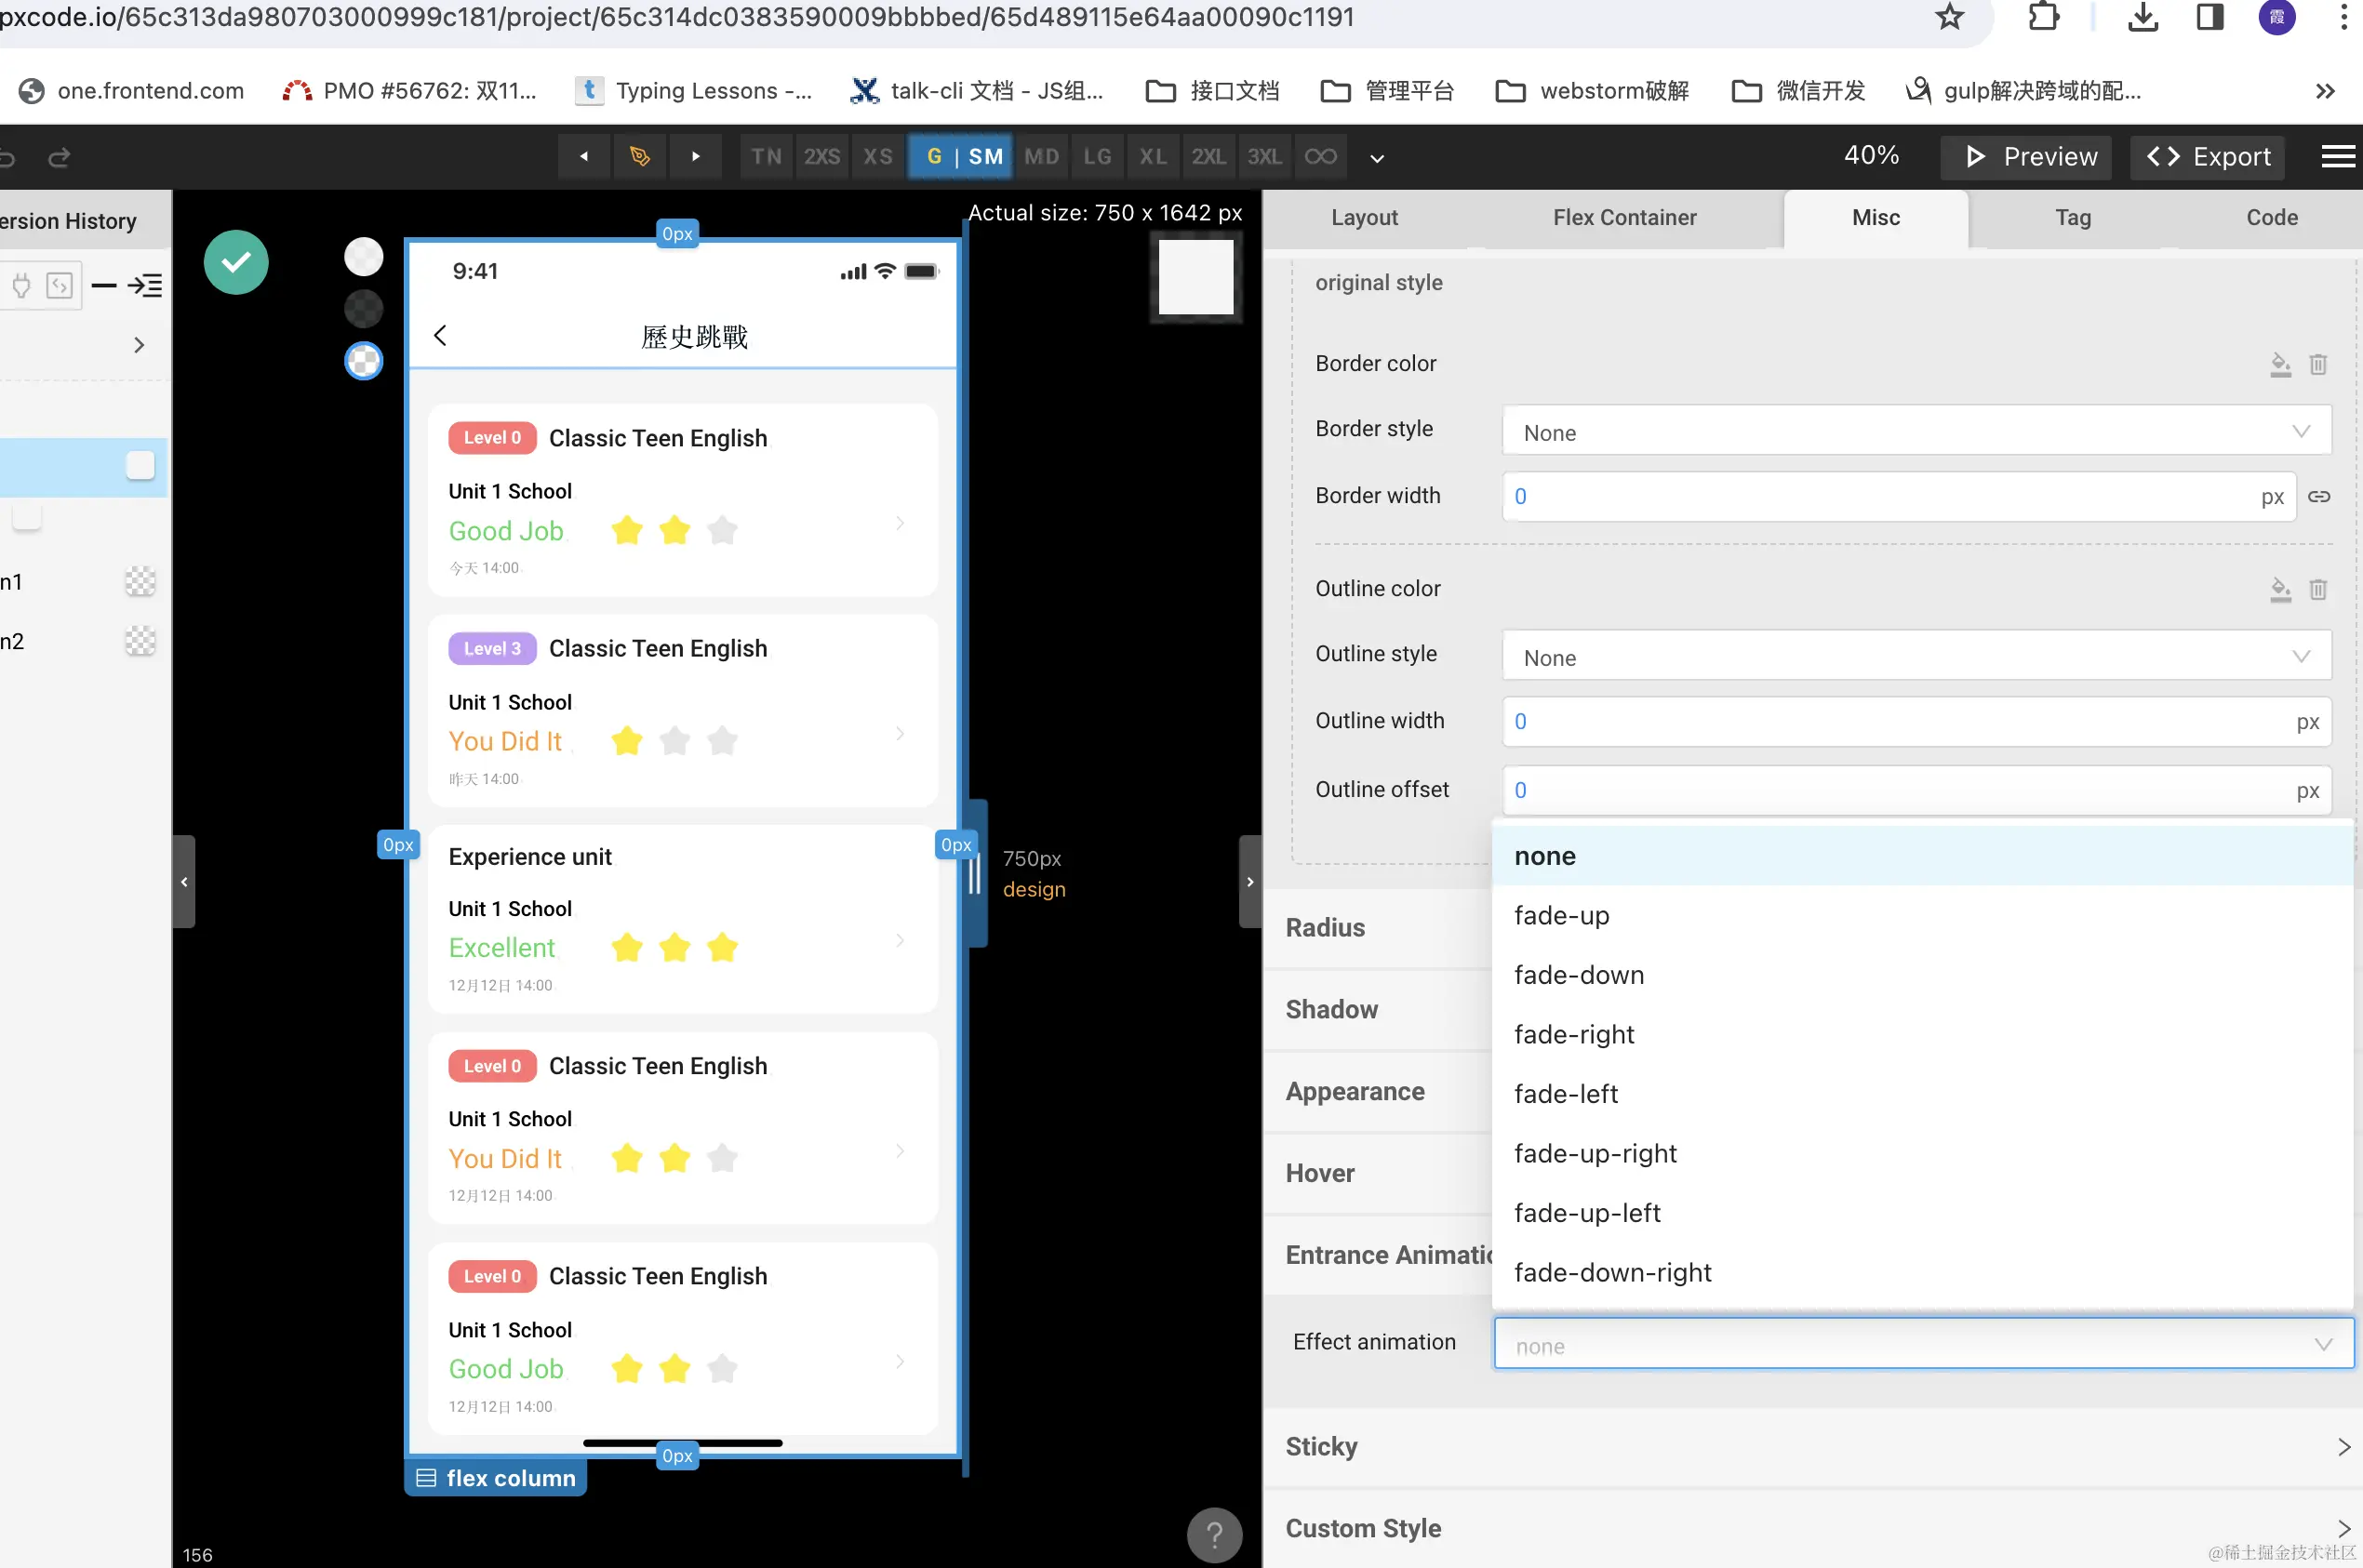Screen dimensions: 2363x1568
Task: Click the Preview button
Action: tap(2029, 157)
